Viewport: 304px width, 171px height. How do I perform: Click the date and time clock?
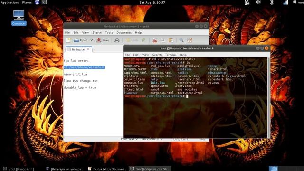click(152, 2)
